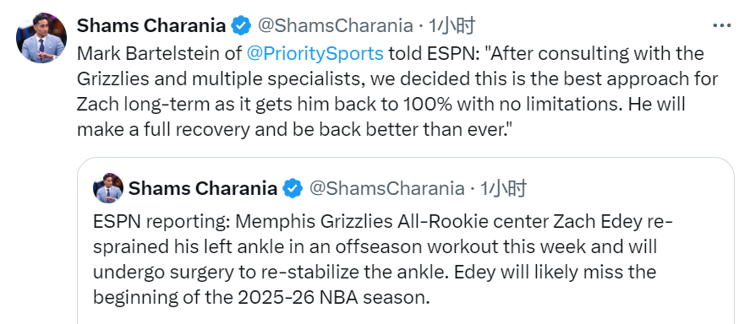
Task: Click the verified badge beside the top Shams Charania name
Action: coord(241,25)
